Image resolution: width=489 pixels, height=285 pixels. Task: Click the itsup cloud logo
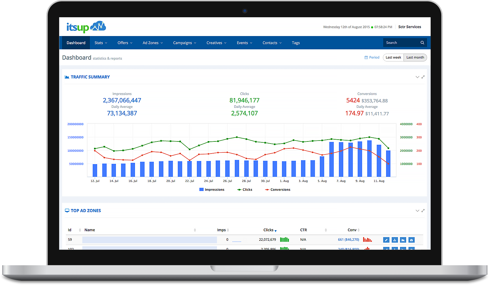coord(86,27)
